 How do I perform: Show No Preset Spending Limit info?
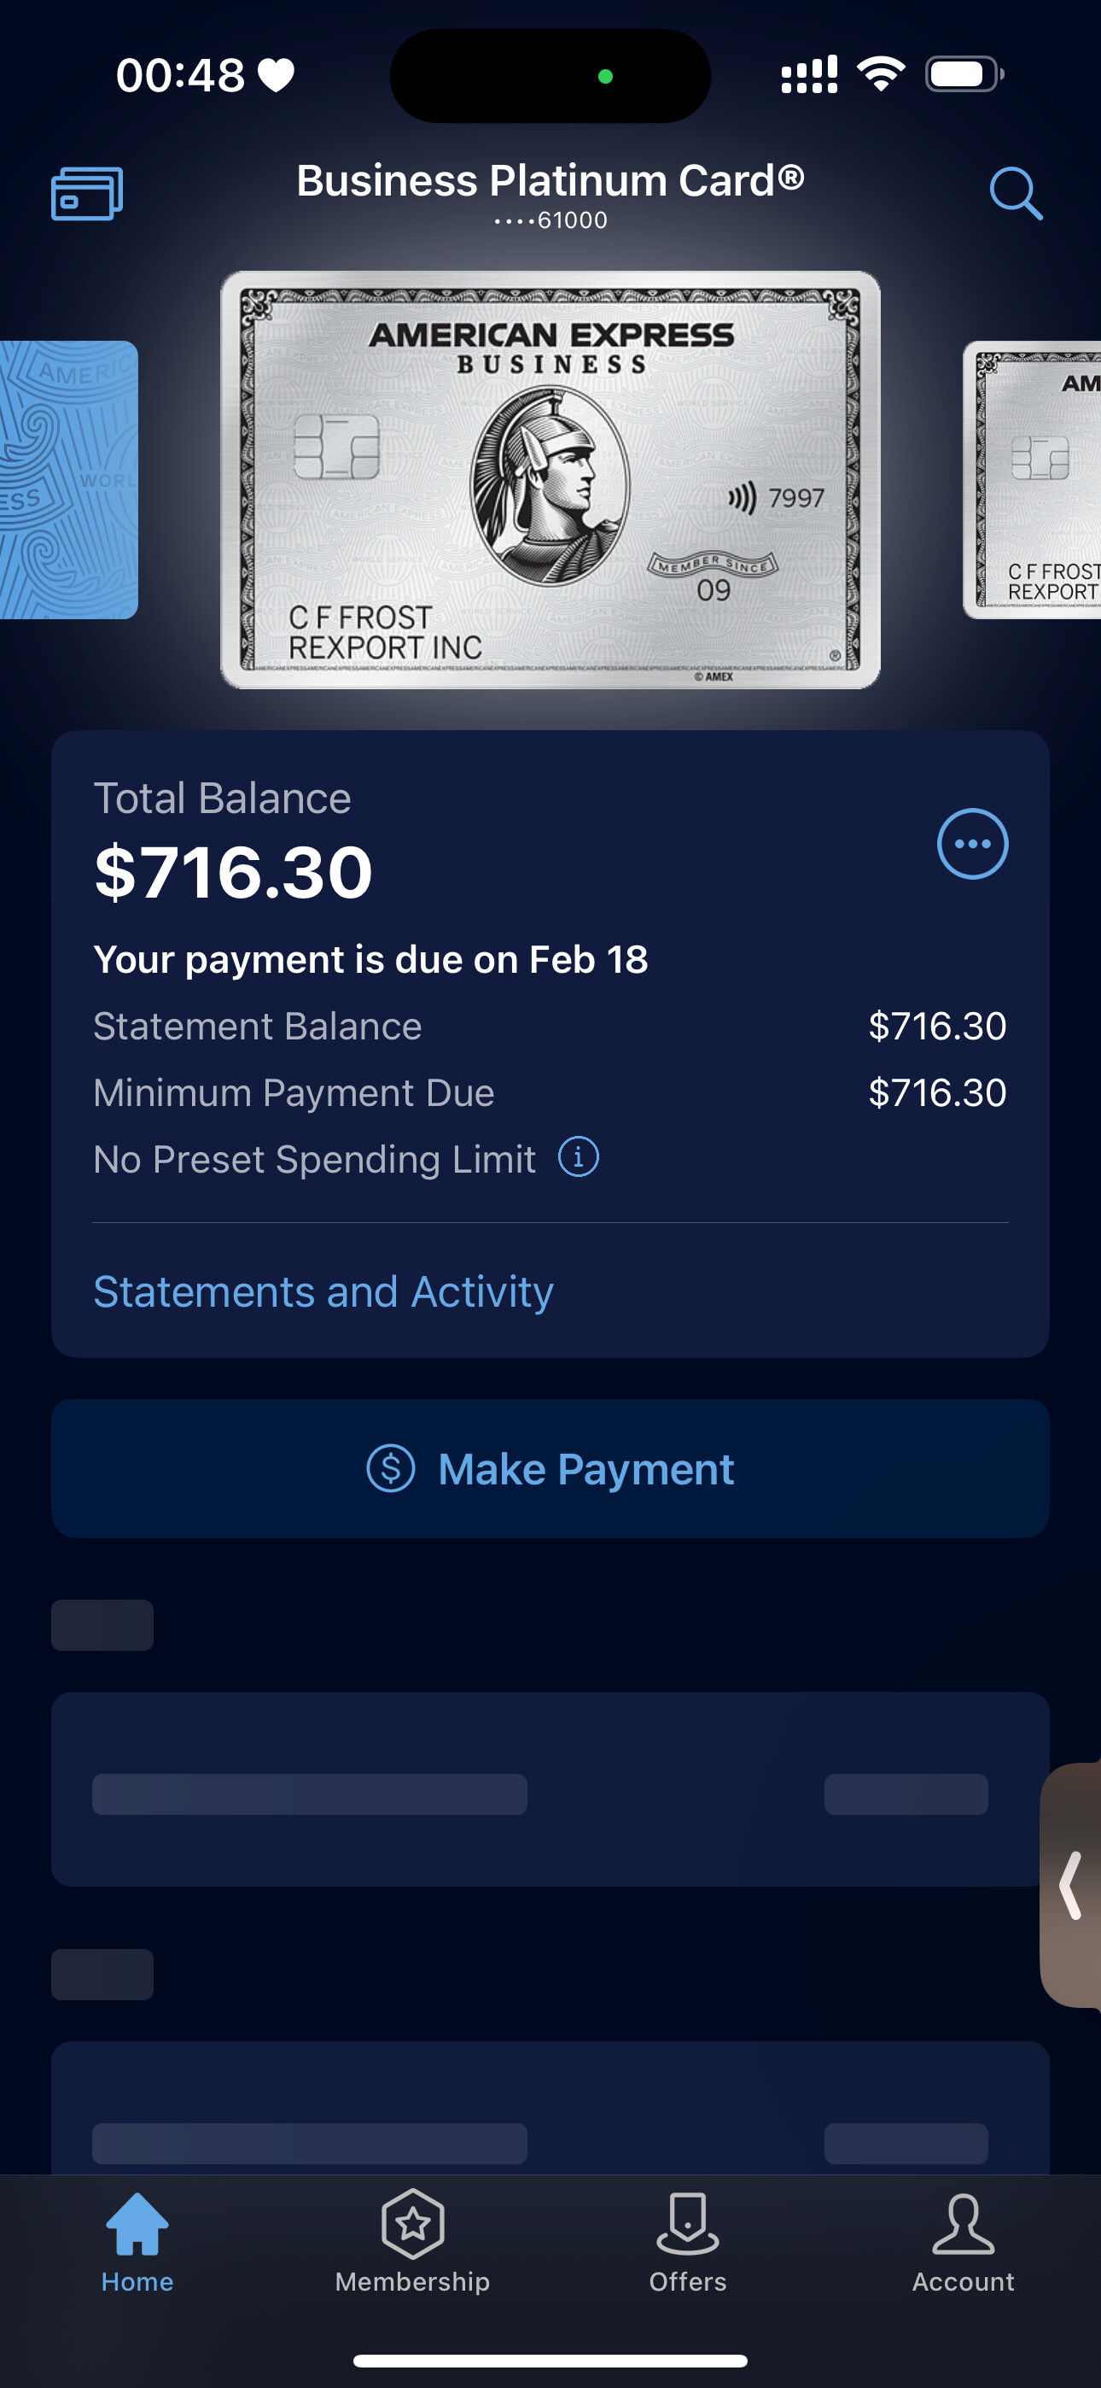[x=579, y=1157]
